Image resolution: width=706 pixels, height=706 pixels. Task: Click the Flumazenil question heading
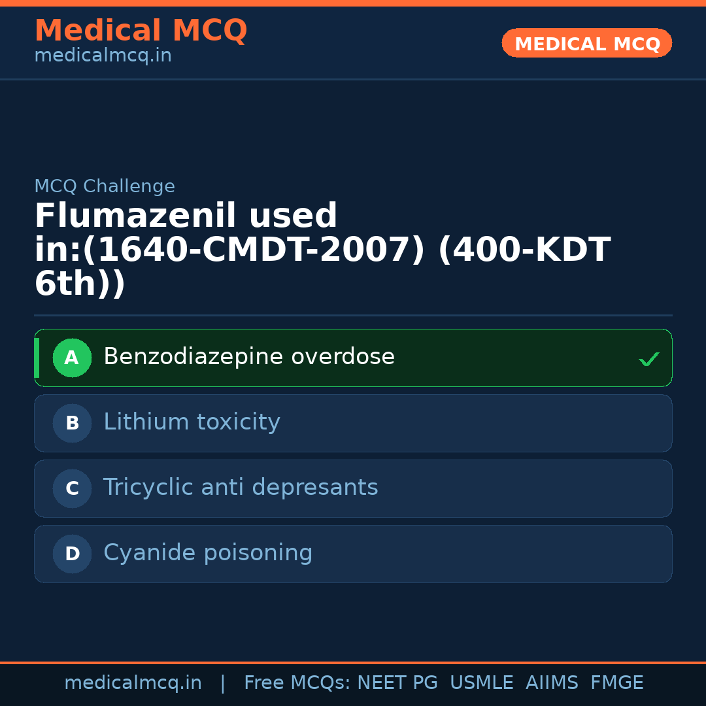point(322,250)
